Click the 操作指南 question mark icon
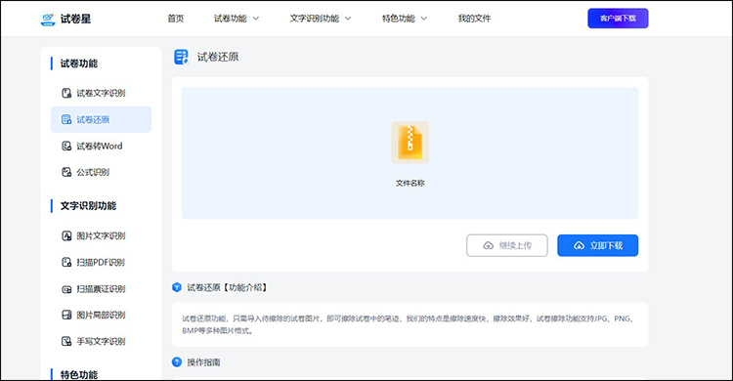Image resolution: width=733 pixels, height=381 pixels. [177, 361]
